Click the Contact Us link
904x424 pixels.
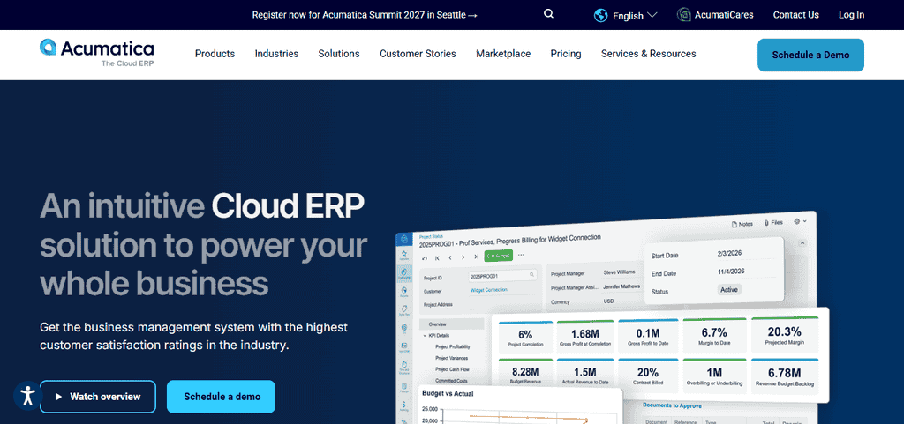pos(796,15)
